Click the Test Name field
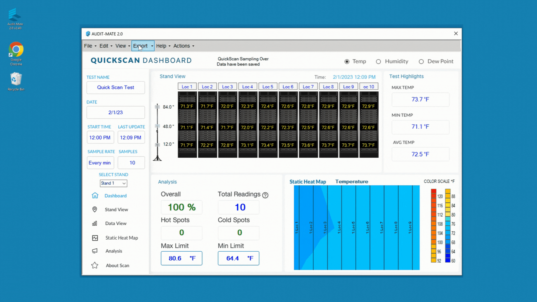 coord(116,88)
